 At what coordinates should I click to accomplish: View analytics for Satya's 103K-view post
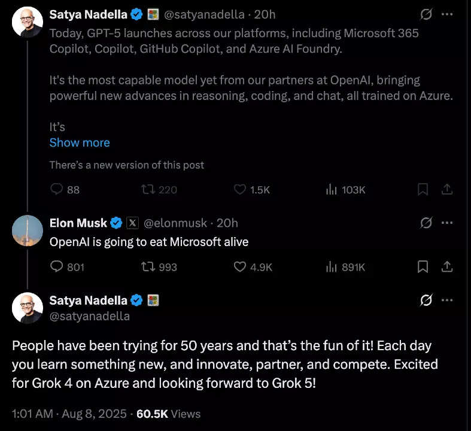click(331, 190)
